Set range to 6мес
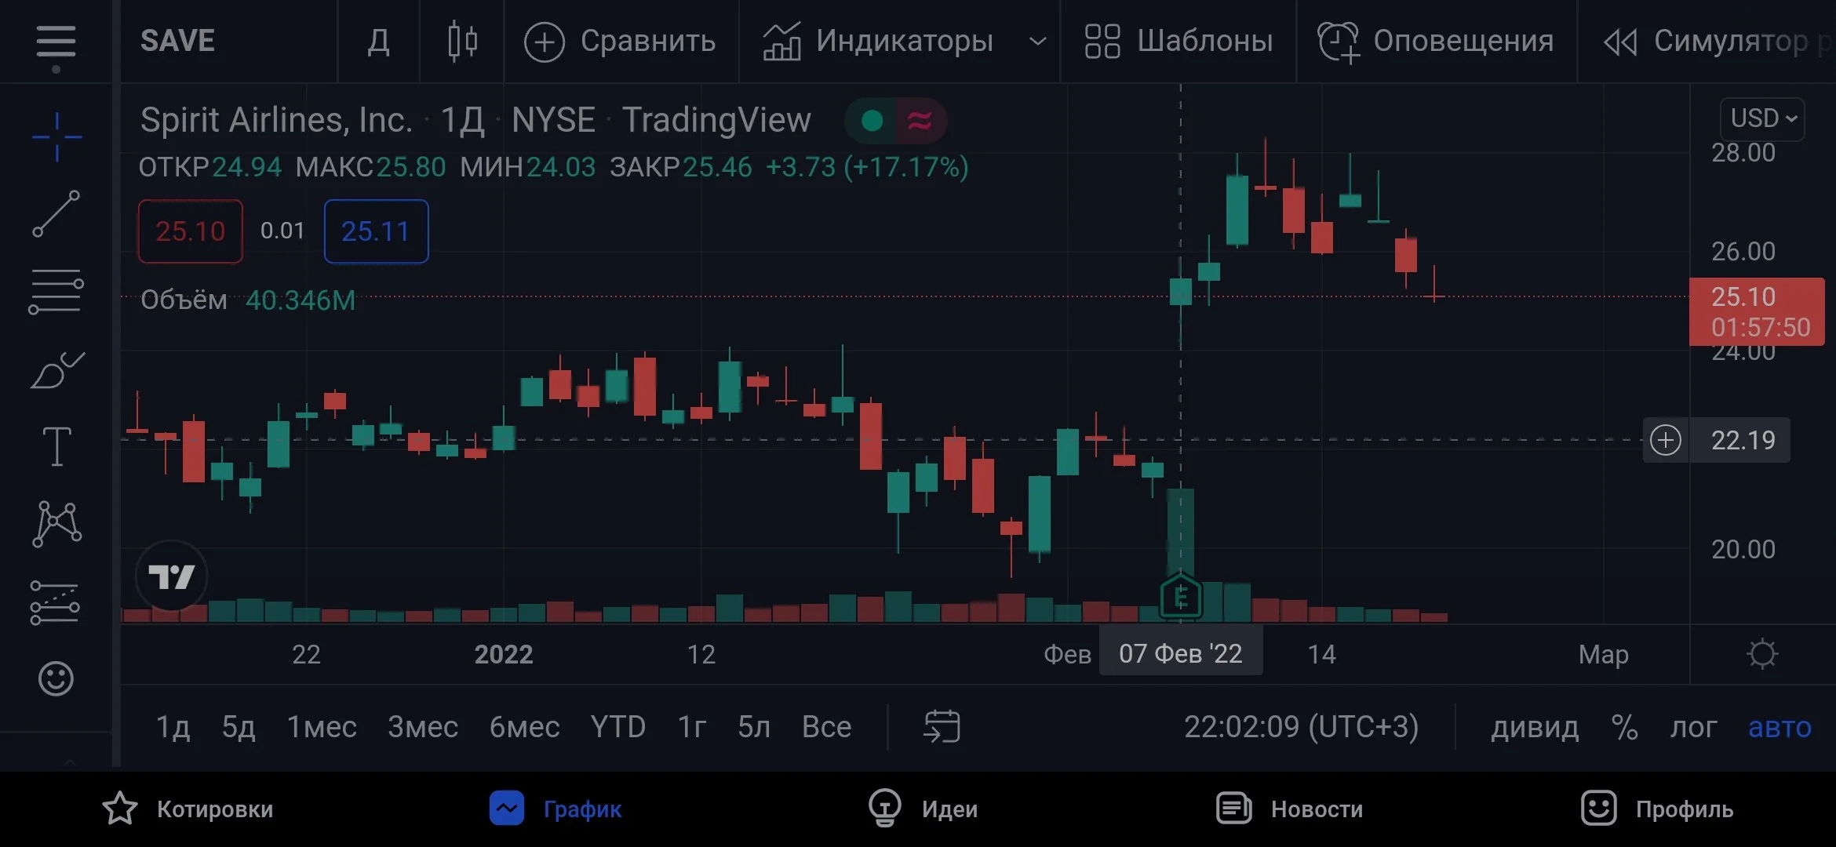The image size is (1836, 847). point(524,727)
